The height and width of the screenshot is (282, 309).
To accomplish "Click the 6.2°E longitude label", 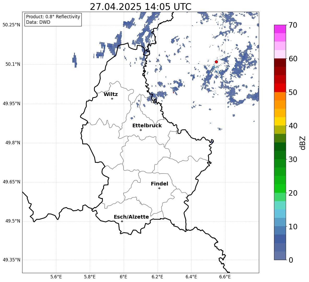I will click(x=157, y=277).
